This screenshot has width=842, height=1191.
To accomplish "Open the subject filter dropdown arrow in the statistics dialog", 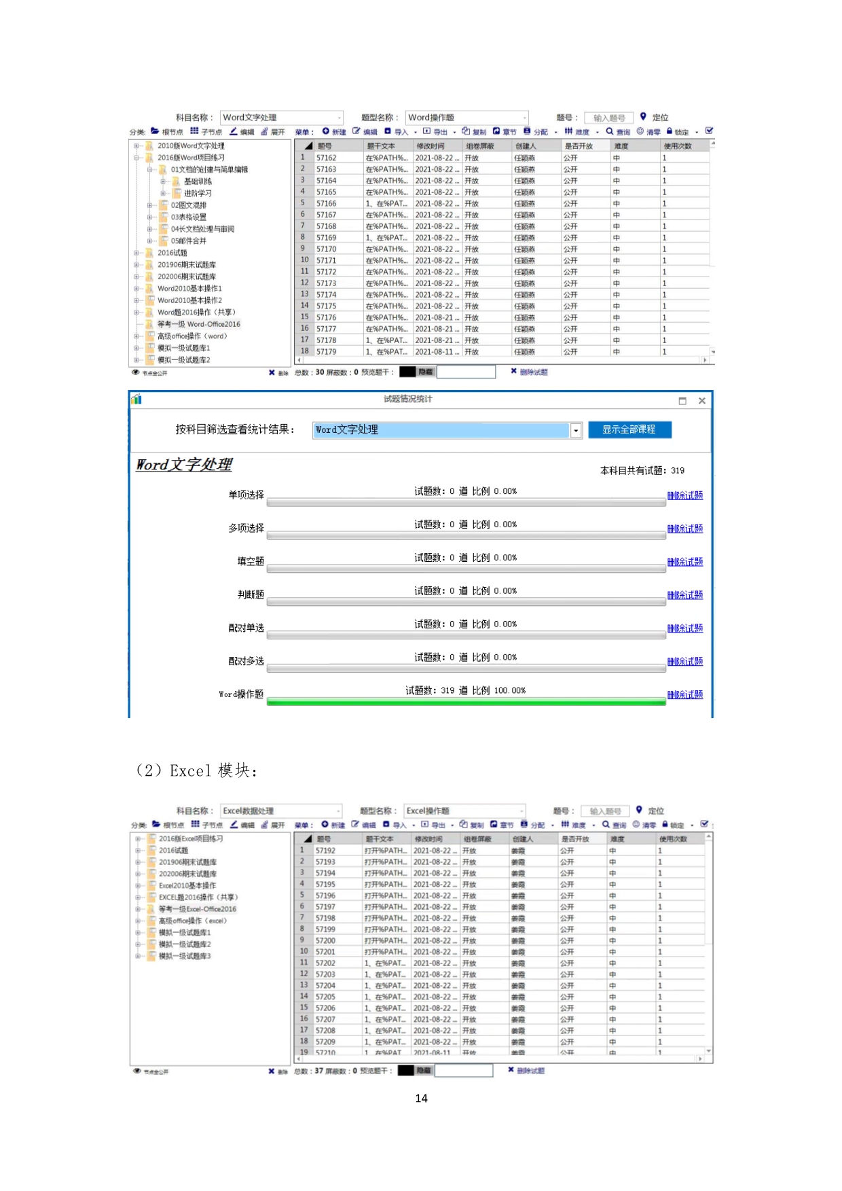I will pos(576,430).
